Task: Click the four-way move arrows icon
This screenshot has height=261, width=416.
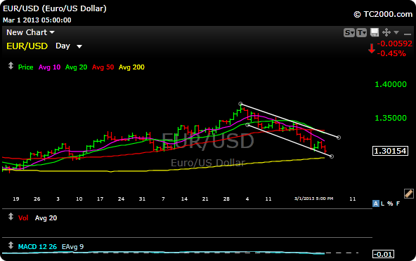Action: (x=386, y=32)
